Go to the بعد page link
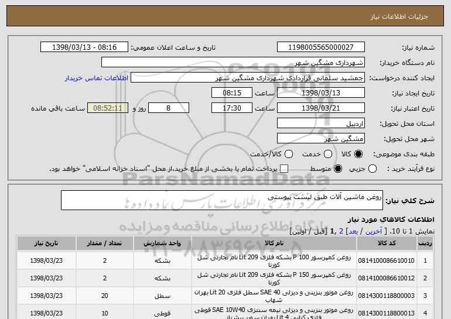451x319 pixels. pos(353,231)
